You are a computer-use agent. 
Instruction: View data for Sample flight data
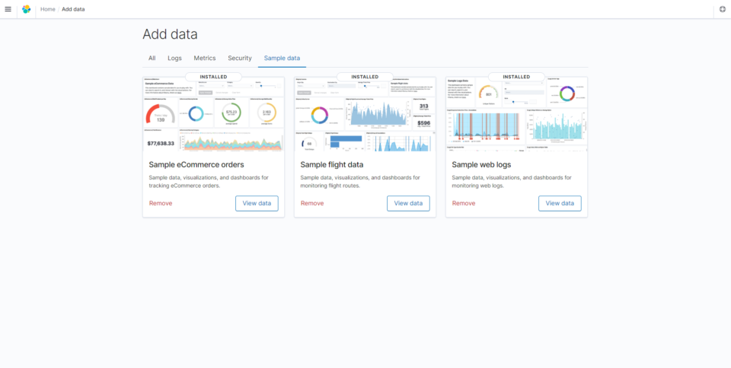(408, 203)
